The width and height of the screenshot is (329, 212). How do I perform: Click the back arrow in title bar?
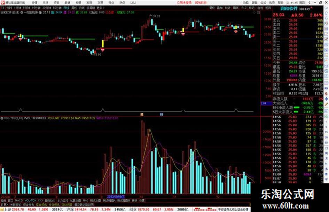tap(310, 3)
